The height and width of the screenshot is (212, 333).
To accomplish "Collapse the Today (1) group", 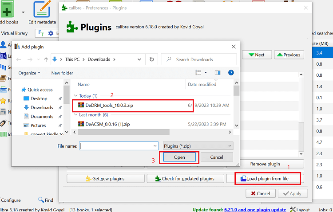I will pyautogui.click(x=75, y=96).
